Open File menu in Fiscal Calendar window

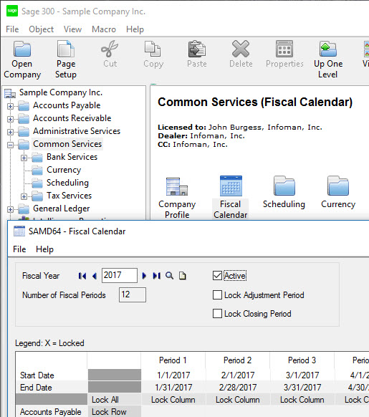(x=19, y=249)
